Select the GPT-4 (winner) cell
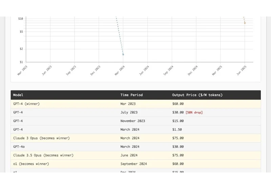This screenshot has height=189, width=271. (26, 104)
